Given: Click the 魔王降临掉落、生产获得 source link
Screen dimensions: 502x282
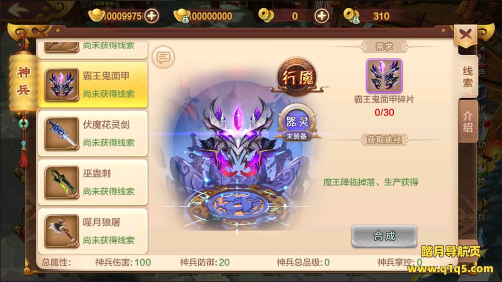Looking at the screenshot, I should pyautogui.click(x=371, y=182).
